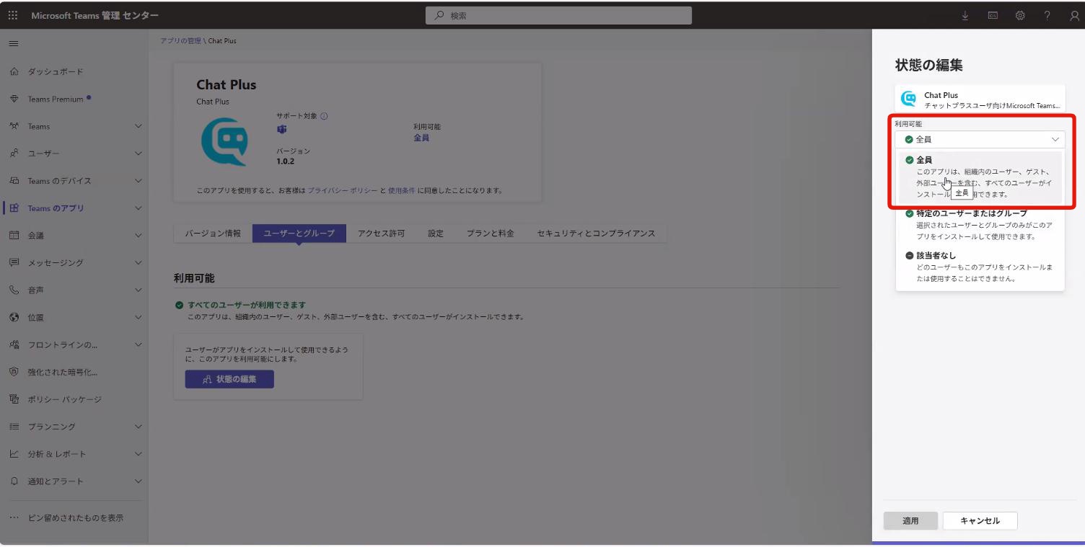Expand the Teams のデバイス section
Viewport: 1085px width, 547px height.
coord(139,181)
